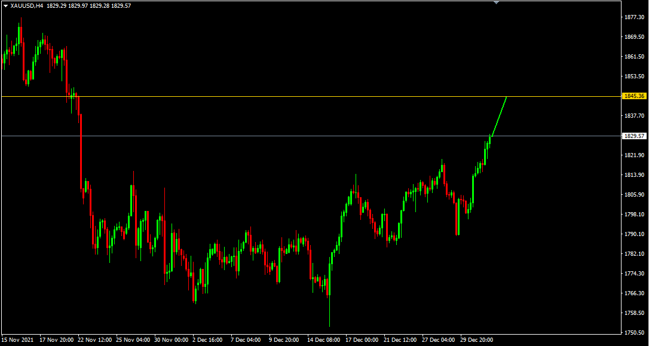Viewport: 649px width, 346px height.
Task: Click the 25 Nov 04:00 time label
Action: [131, 339]
